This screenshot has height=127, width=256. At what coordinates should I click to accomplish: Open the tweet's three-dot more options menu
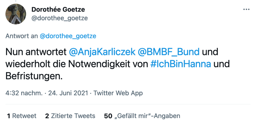click(246, 9)
